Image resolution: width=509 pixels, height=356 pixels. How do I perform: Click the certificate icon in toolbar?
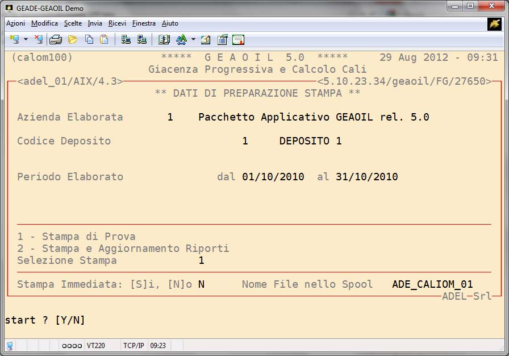coord(238,40)
